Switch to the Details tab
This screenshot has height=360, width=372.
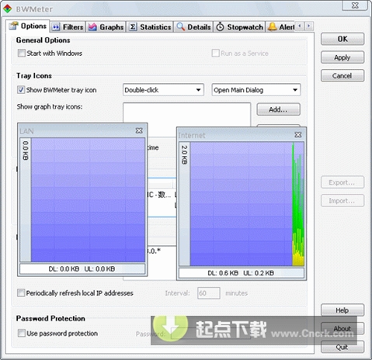[193, 27]
